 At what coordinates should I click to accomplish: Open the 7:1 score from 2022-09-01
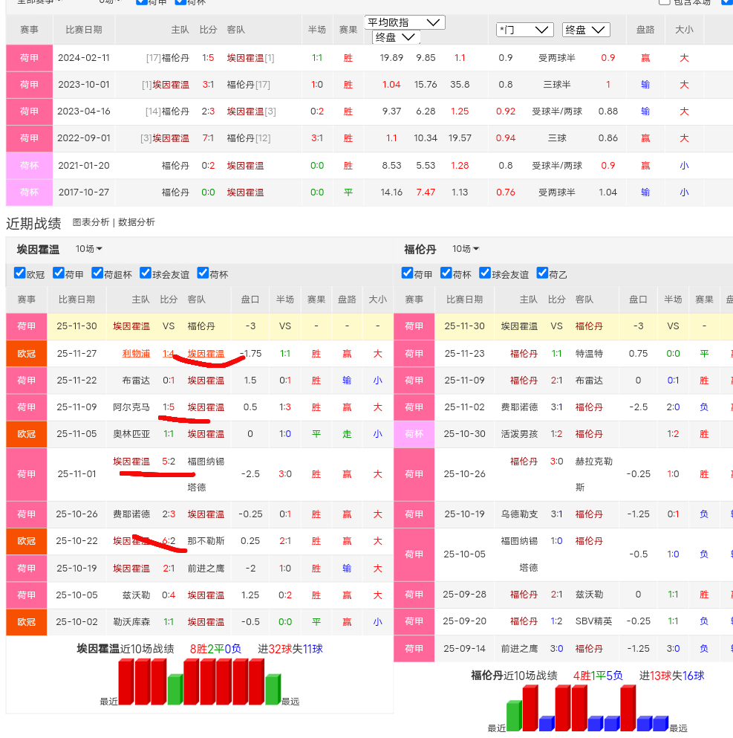pyautogui.click(x=208, y=138)
